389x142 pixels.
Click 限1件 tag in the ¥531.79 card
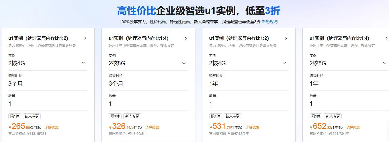[215, 116]
